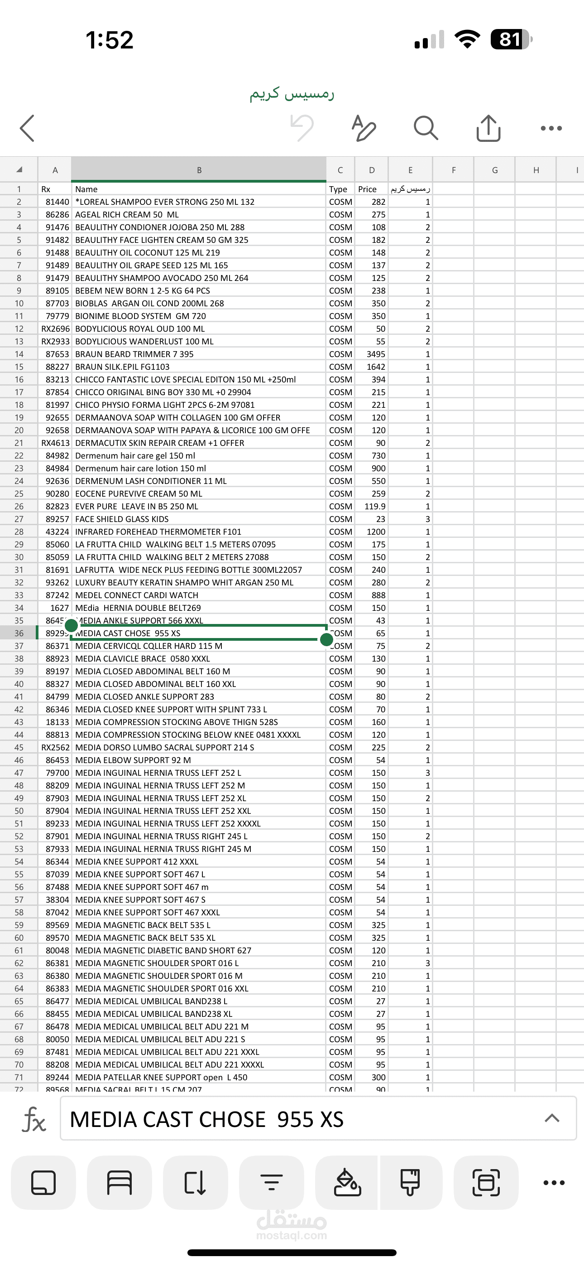Select cell 'MEDIA CLOSED ANKLE SUPPORT 283'
Viewport: 584px width, 1267px height.
point(199,696)
